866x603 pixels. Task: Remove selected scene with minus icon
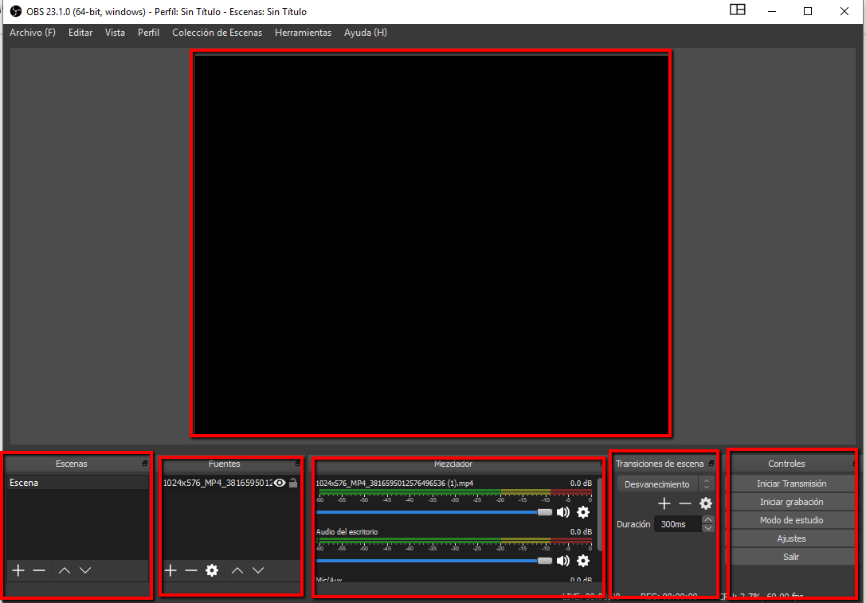[x=39, y=570]
